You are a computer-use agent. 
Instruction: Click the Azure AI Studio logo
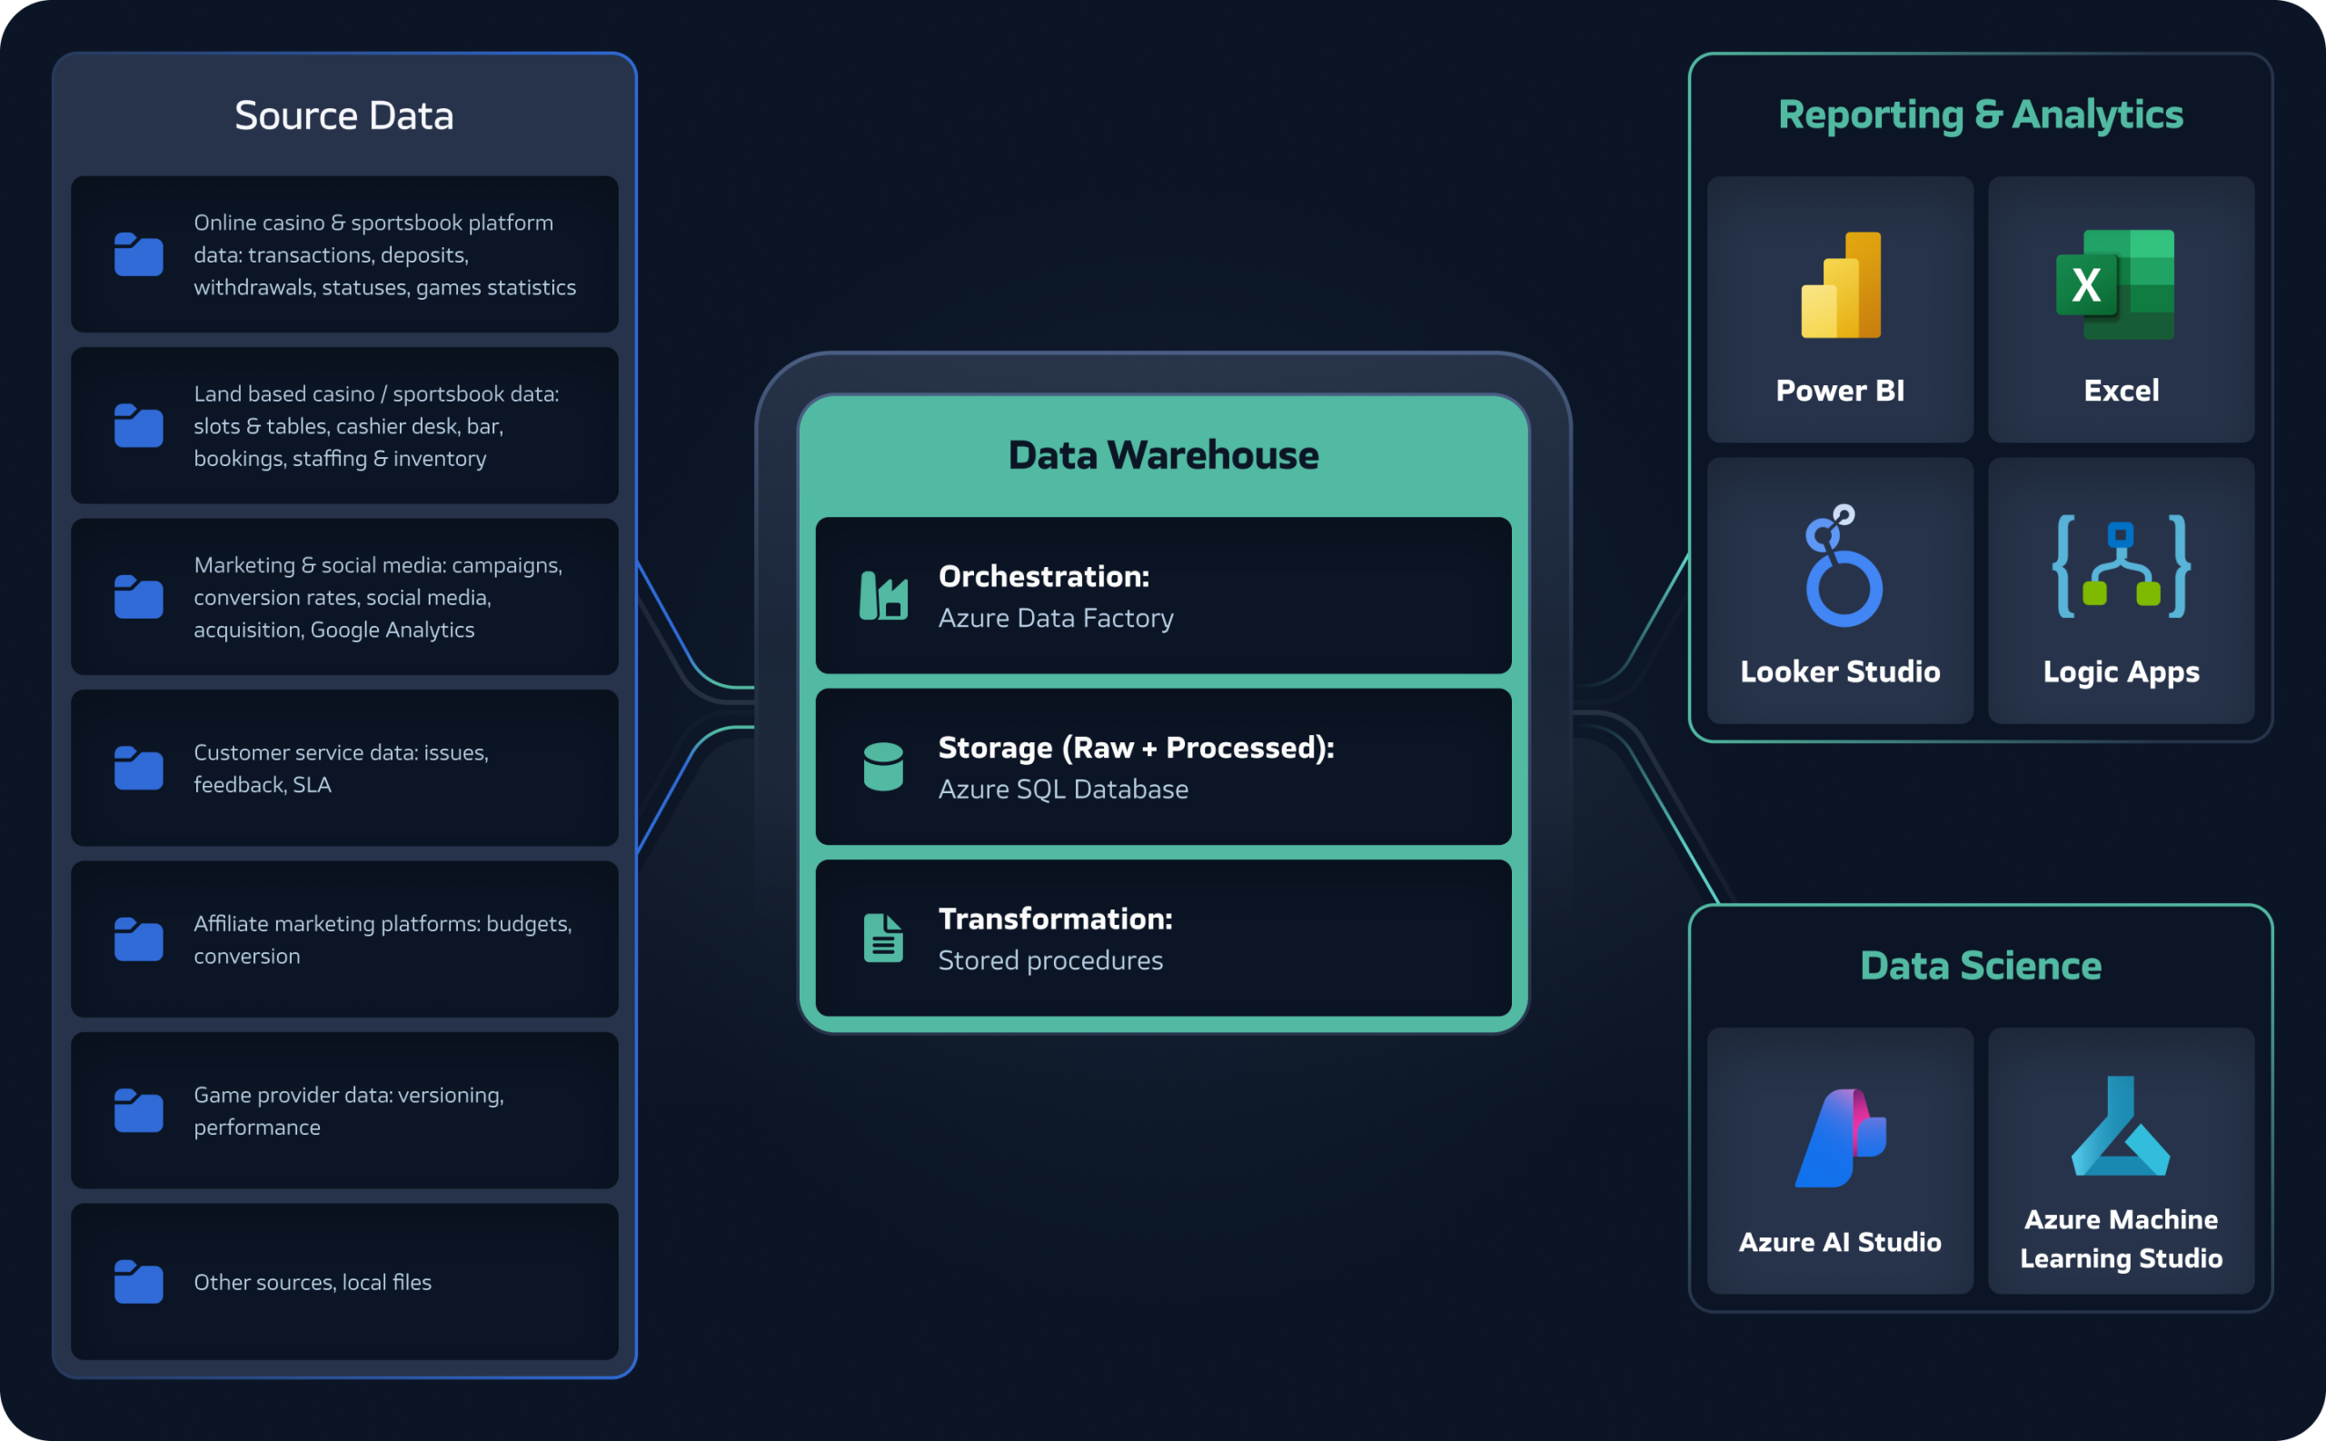point(1841,1138)
